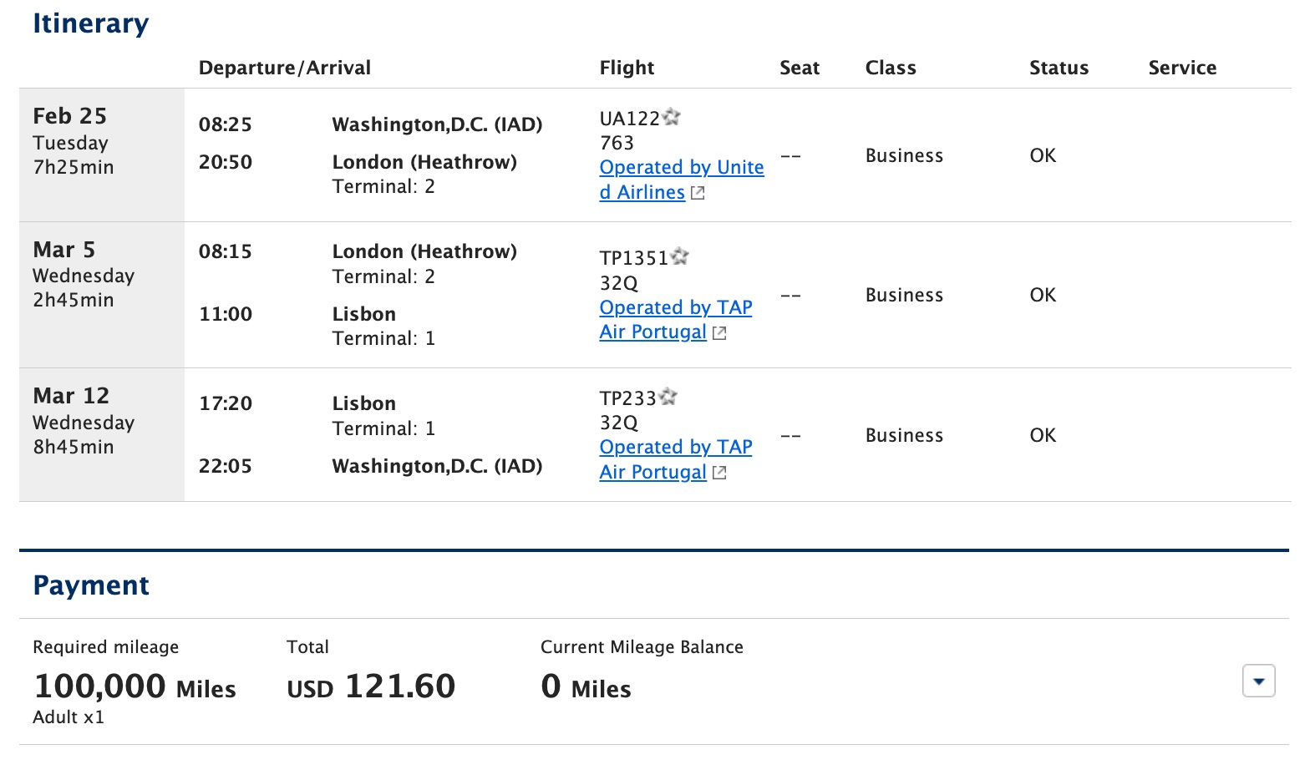Click the Star Alliance star next to TP233
Screen dimensions: 1310x775
(x=668, y=396)
